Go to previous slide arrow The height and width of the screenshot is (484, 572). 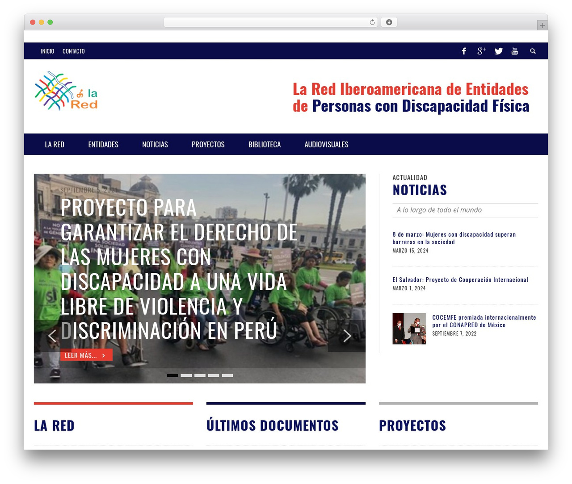coord(52,336)
